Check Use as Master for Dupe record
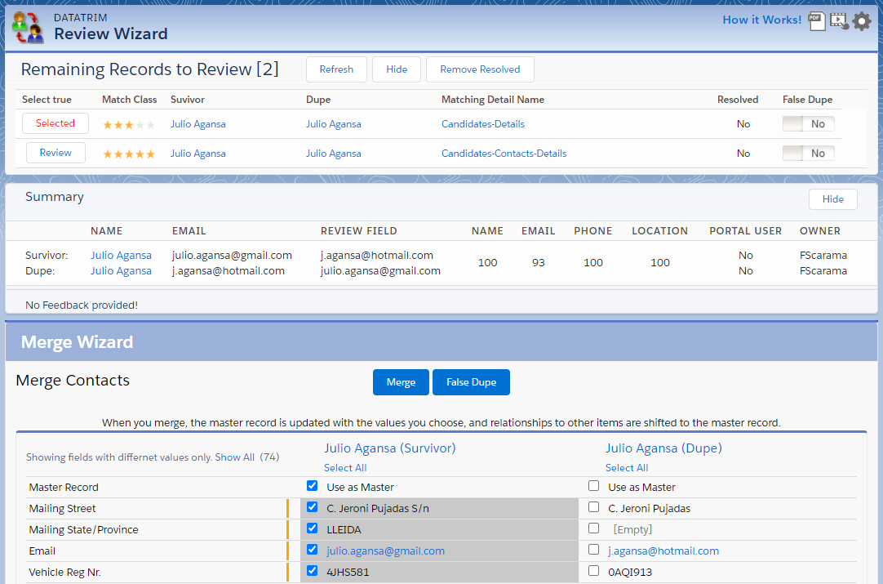 (594, 486)
